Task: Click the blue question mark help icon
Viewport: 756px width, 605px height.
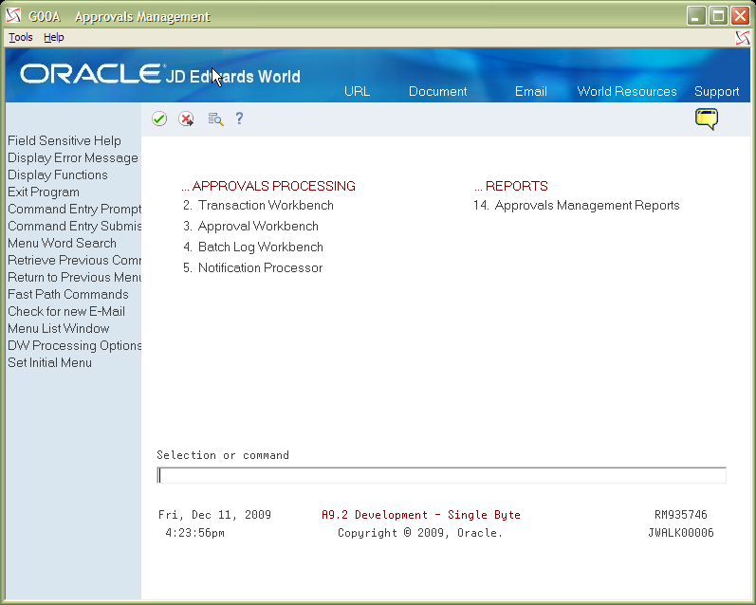Action: tap(240, 119)
